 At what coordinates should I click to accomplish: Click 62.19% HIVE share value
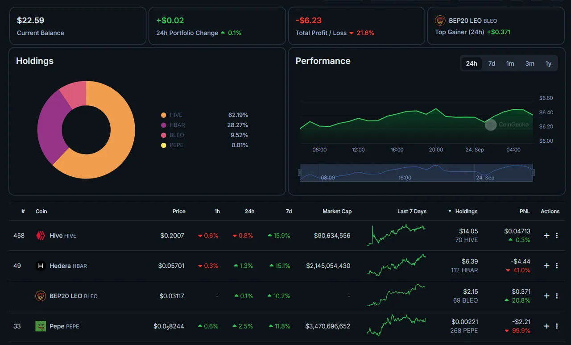tap(238, 115)
